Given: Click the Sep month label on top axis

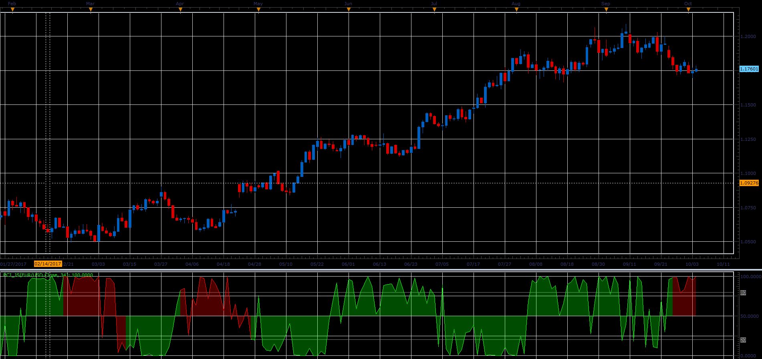Looking at the screenshot, I should tap(606, 4).
